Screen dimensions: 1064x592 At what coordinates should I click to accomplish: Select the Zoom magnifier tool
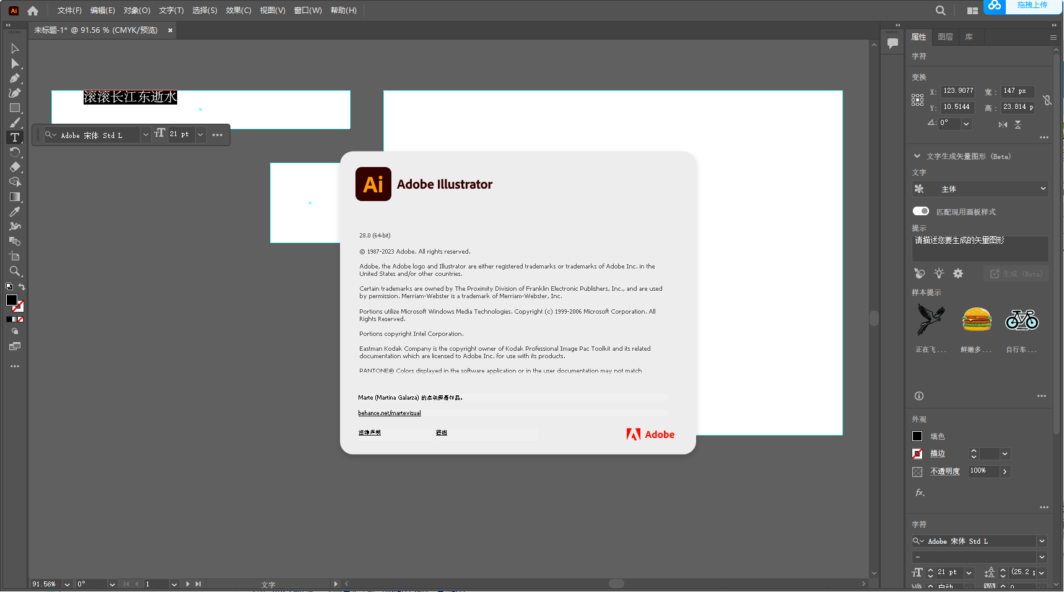click(x=15, y=271)
